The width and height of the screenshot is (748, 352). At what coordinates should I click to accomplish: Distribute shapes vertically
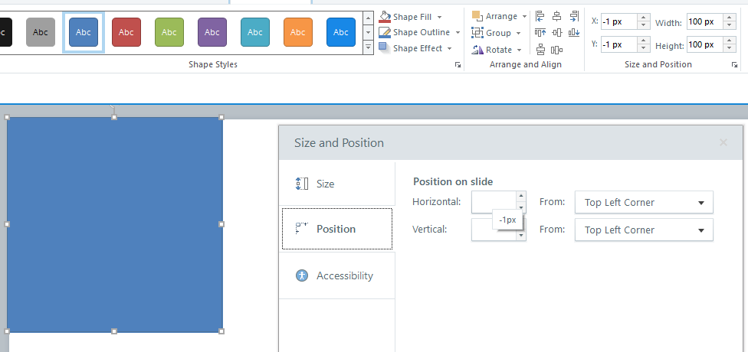541,50
